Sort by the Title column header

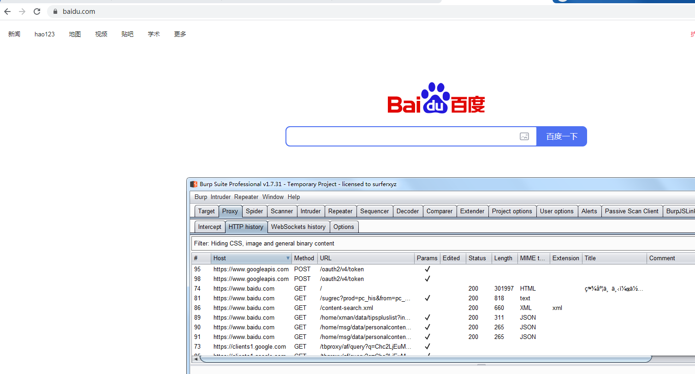click(x=614, y=258)
